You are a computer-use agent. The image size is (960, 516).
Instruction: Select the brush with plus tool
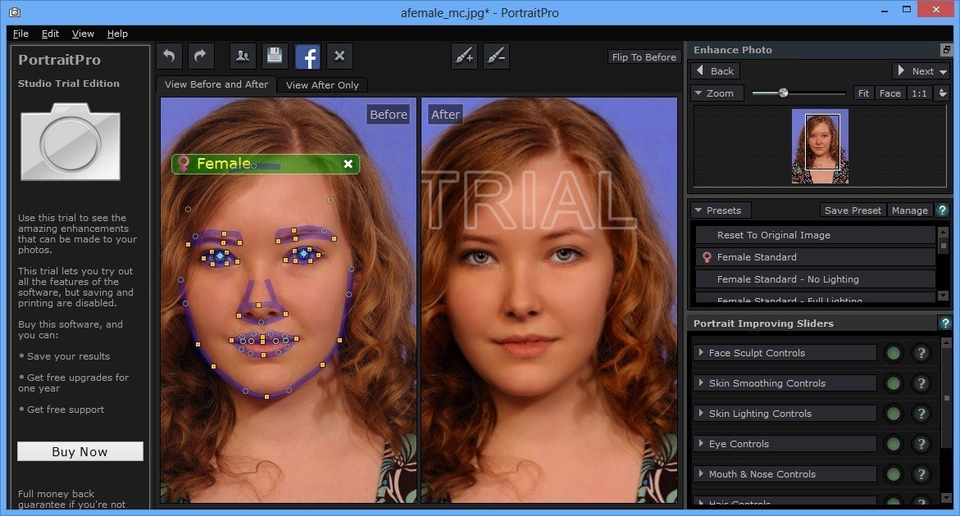464,56
